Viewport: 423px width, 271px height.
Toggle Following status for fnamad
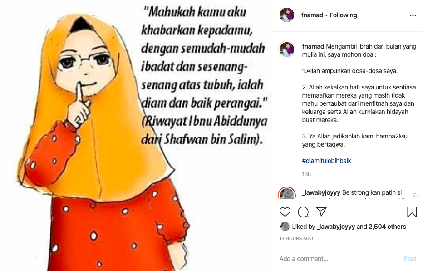pyautogui.click(x=343, y=15)
